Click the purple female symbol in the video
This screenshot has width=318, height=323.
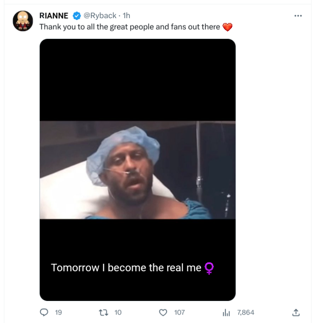[x=209, y=268]
